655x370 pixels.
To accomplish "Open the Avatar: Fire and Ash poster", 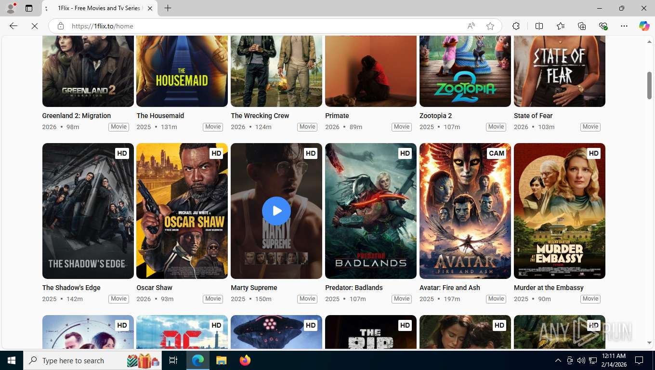I will (x=465, y=211).
